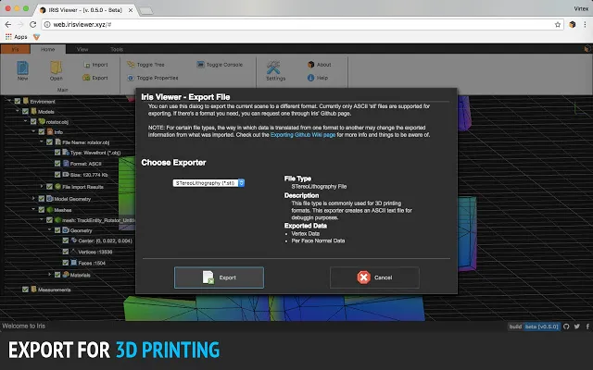Click the build beta v0.5.0 badge
593x370 pixels.
click(x=534, y=327)
